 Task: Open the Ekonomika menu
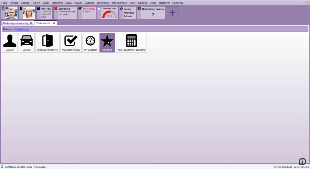(x=103, y=3)
